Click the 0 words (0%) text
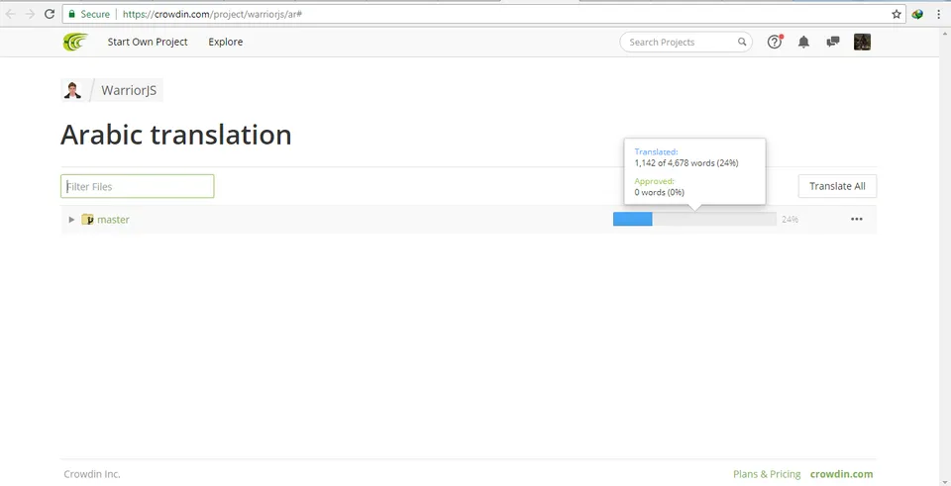Screen dimensions: 951x486 [660, 192]
